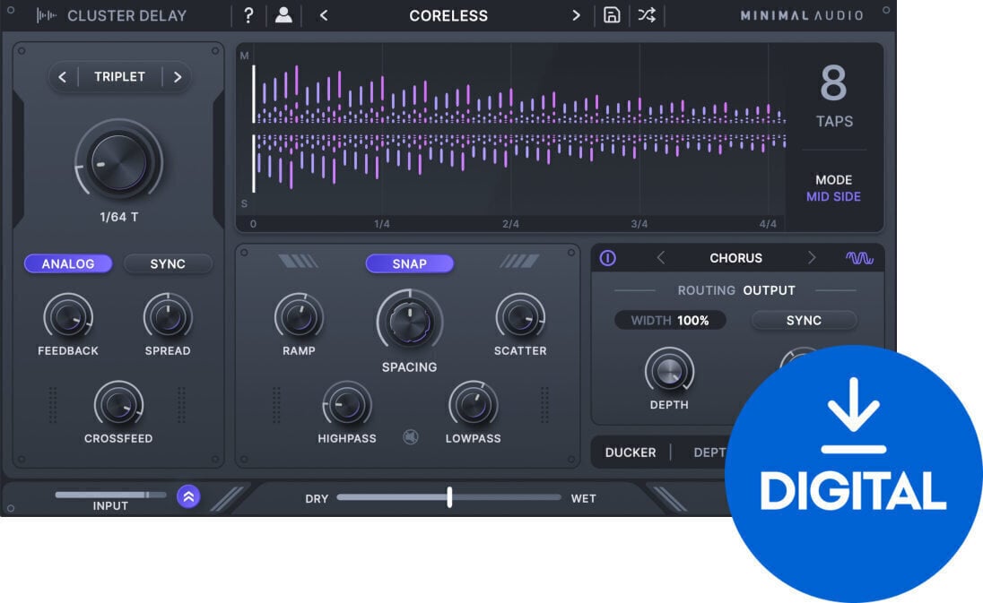983x603 pixels.
Task: Click the 8 TAPS count display
Action: (834, 95)
